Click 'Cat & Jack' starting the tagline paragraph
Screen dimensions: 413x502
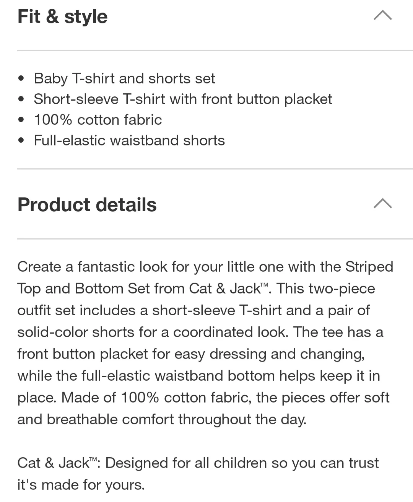click(53, 463)
